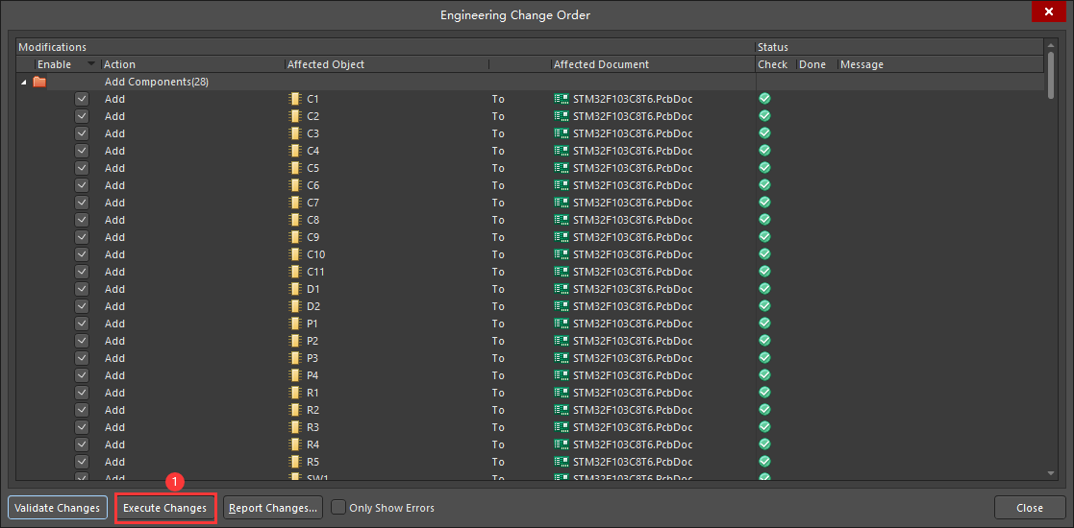Toggle the enable checkbox for C6
This screenshot has width=1074, height=528.
(x=82, y=184)
